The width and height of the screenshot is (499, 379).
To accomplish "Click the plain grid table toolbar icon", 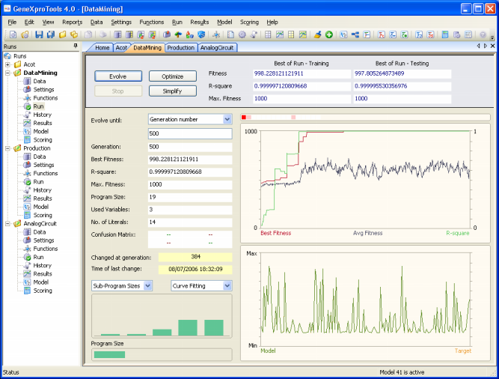I will click(268, 34).
